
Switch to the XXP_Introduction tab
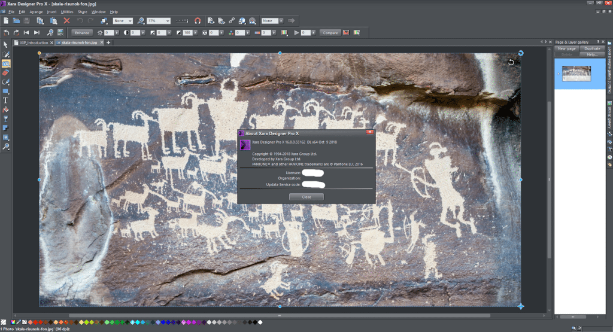[33, 42]
